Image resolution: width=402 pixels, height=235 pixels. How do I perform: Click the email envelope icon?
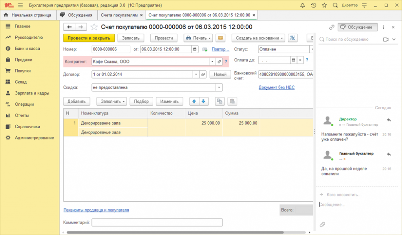coord(221,38)
